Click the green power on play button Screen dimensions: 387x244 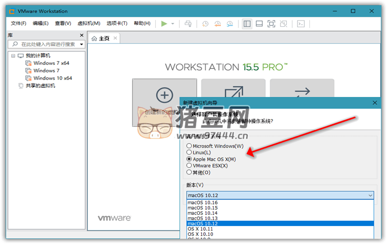[164, 23]
